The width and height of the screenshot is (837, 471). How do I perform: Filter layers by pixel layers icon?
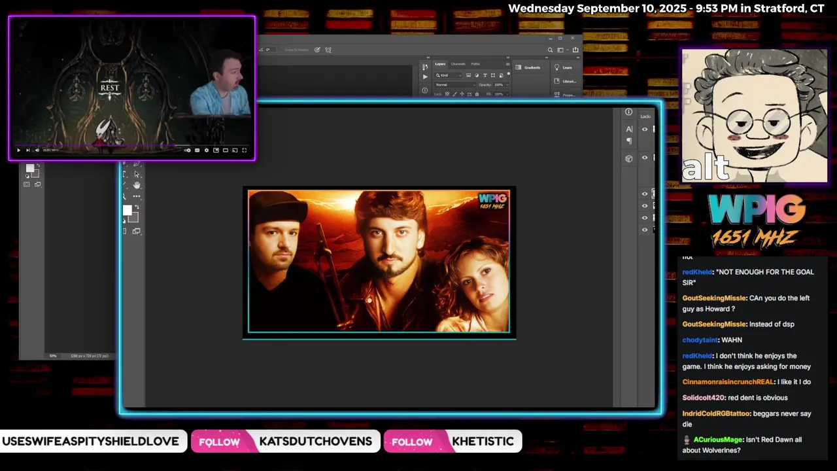468,75
